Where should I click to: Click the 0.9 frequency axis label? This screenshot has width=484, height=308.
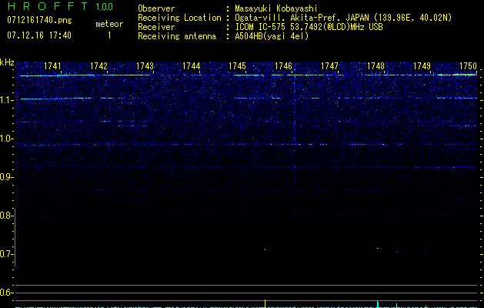pos(5,177)
